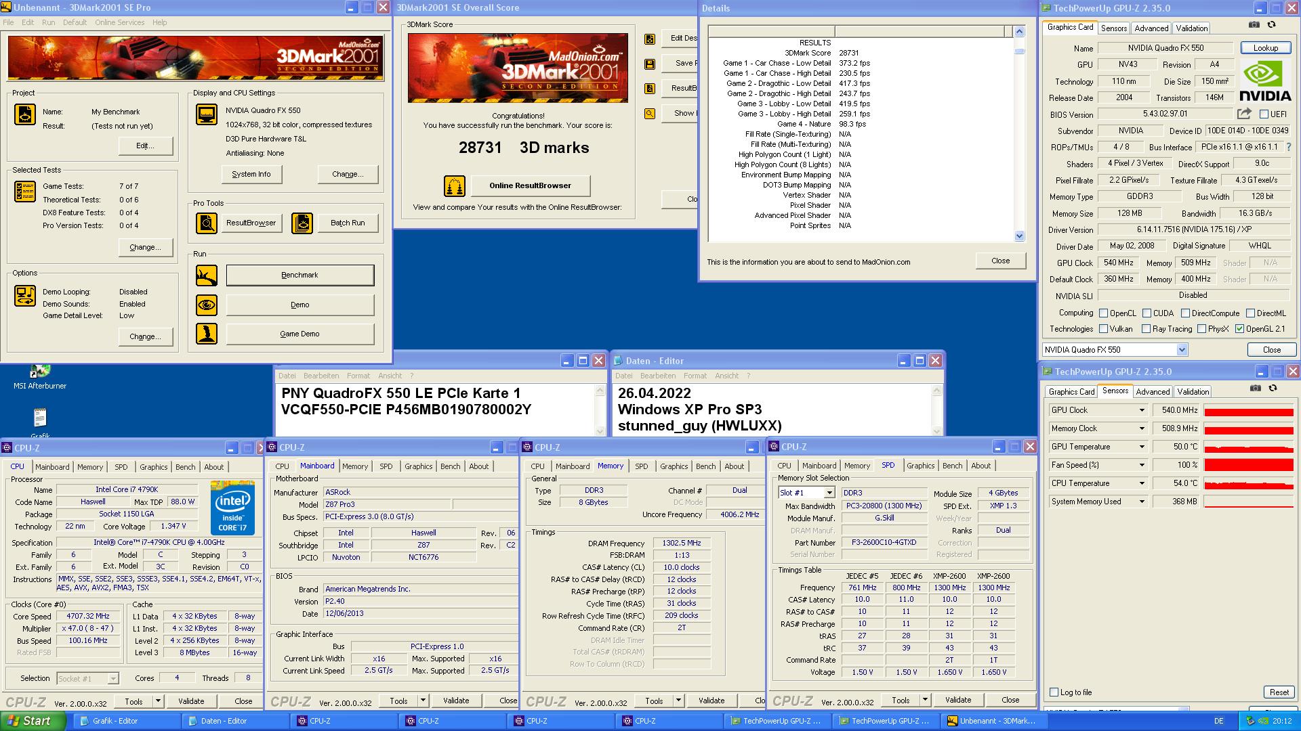Click the camera icon in GPU-Z Sensors window
This screenshot has width=1301, height=731.
tap(1256, 388)
